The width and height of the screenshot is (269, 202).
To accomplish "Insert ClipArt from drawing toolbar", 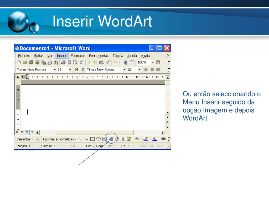I will 123,139.
